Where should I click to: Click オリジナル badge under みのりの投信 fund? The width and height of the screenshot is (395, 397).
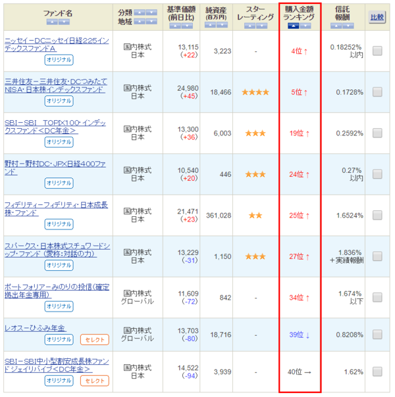[x=59, y=306]
